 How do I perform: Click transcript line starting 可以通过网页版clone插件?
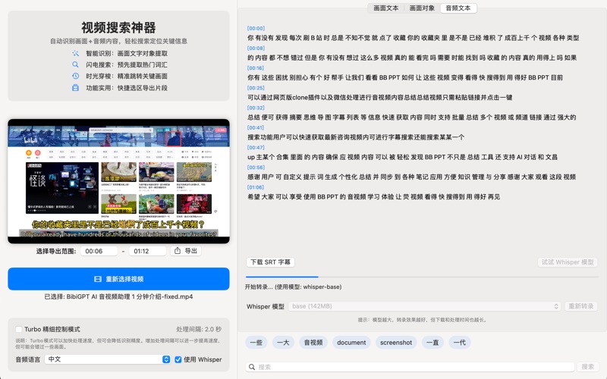(x=380, y=98)
